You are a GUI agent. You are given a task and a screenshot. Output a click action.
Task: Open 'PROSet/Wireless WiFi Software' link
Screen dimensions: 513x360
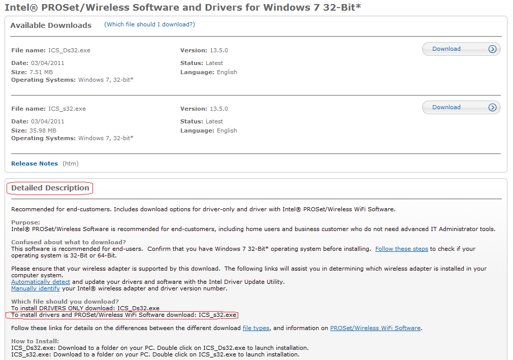tap(375, 328)
